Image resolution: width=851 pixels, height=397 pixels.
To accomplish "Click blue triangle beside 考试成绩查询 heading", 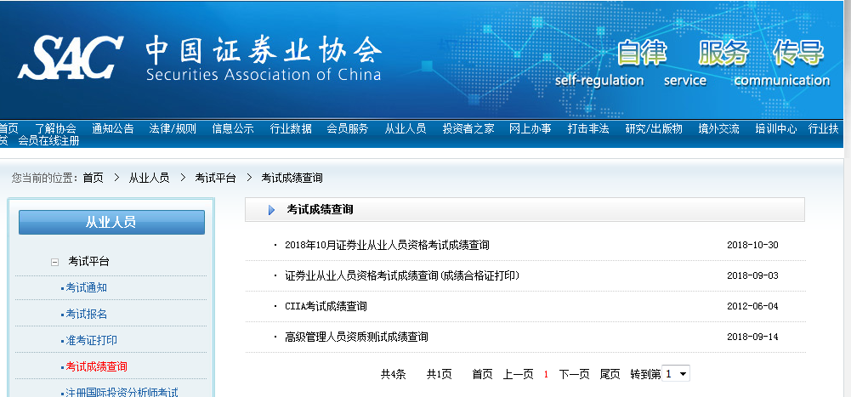I will coord(271,210).
